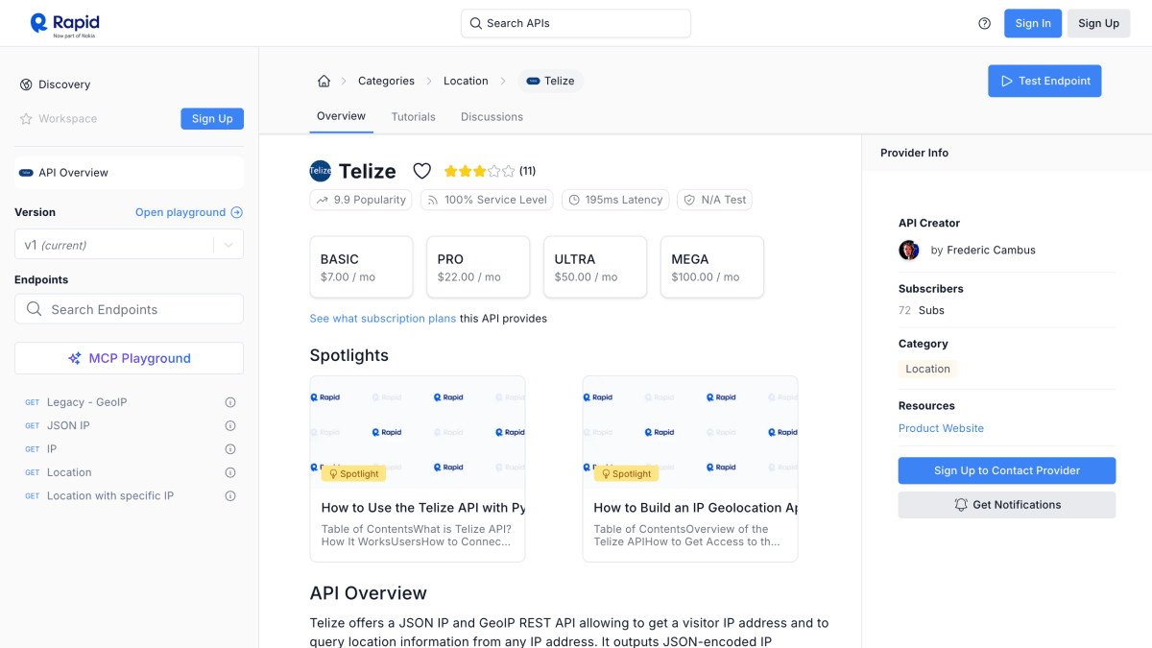
Task: Select the BASIC $7.00 plan card
Action: point(361,267)
